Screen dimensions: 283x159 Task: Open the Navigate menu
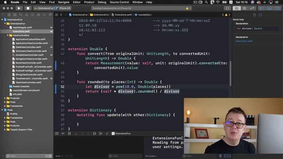pos(64,2)
